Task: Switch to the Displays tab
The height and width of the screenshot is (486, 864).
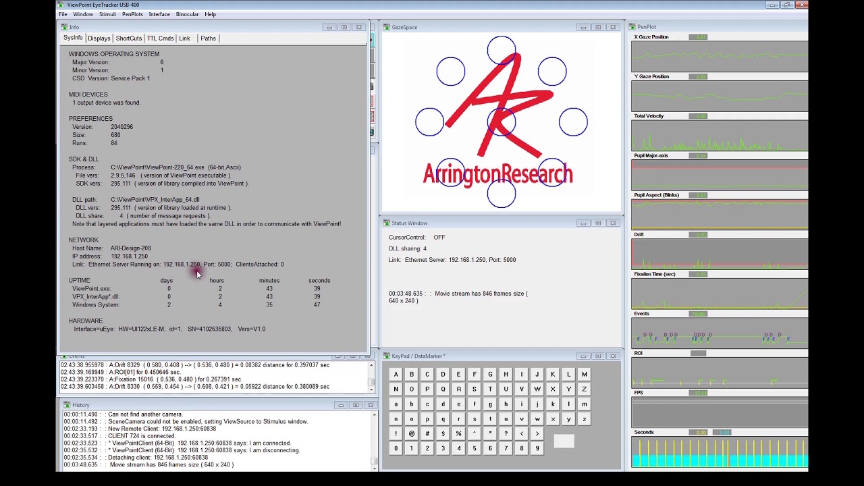Action: pos(99,38)
